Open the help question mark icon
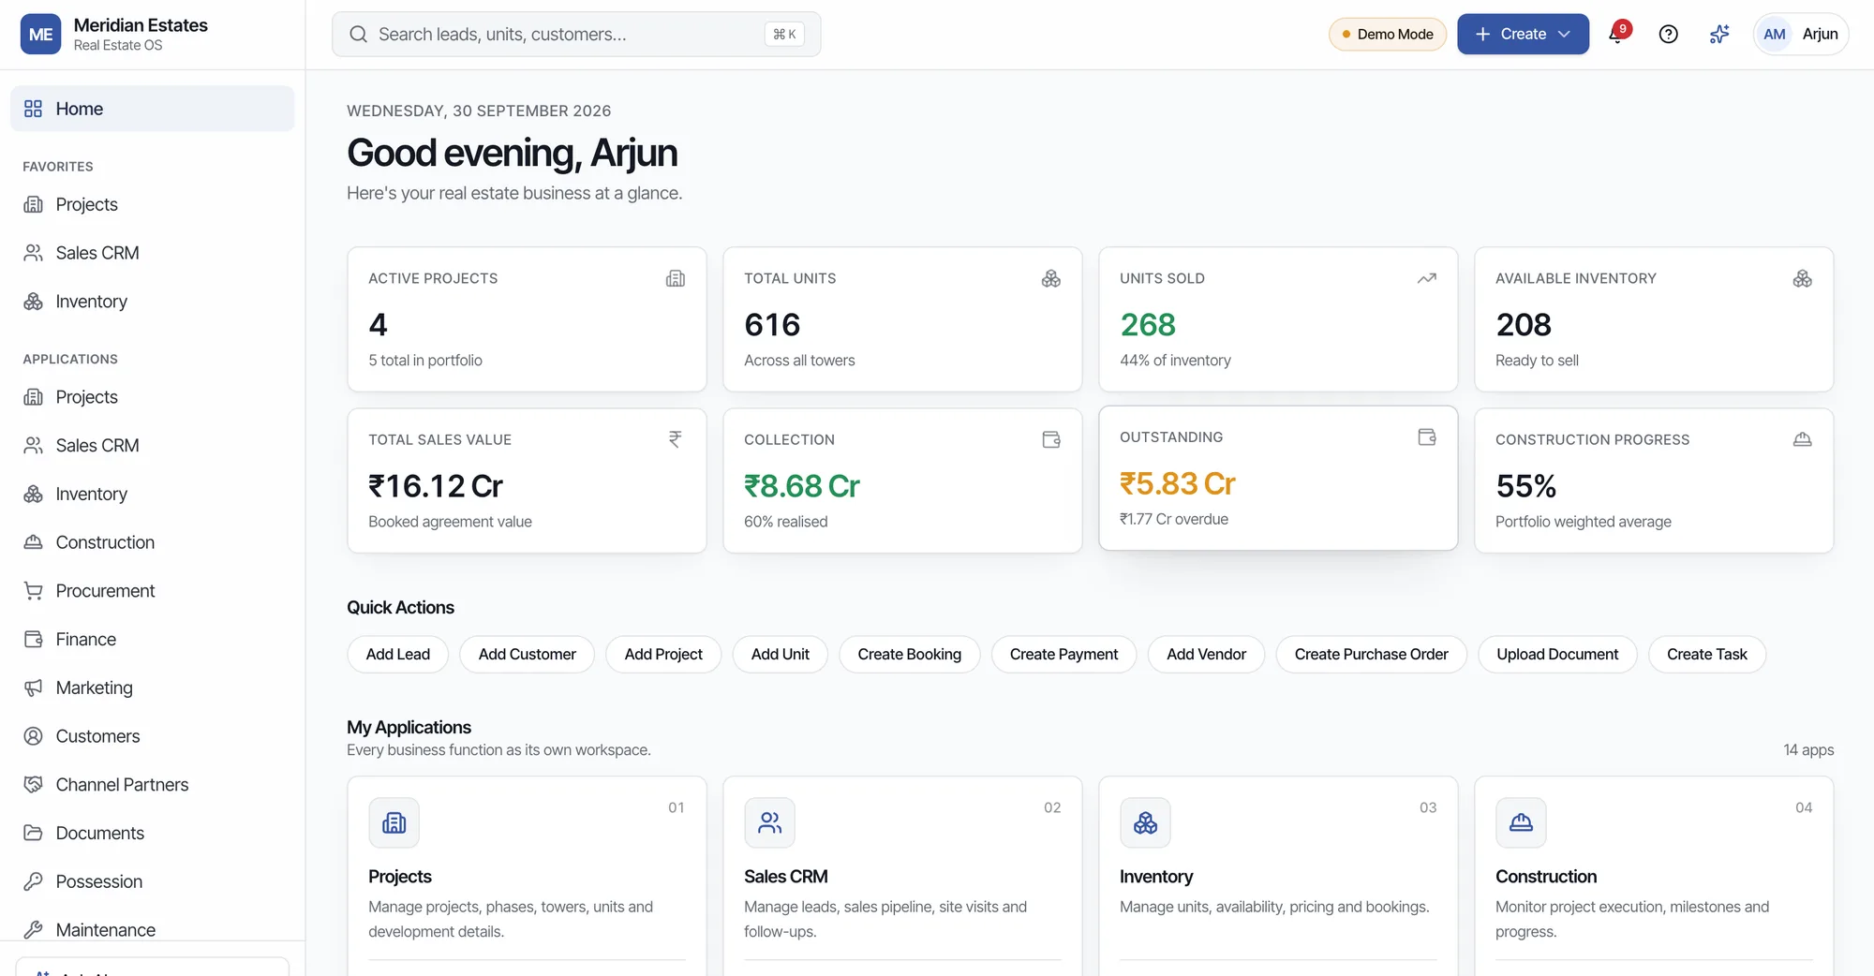Image resolution: width=1874 pixels, height=976 pixels. tap(1668, 34)
